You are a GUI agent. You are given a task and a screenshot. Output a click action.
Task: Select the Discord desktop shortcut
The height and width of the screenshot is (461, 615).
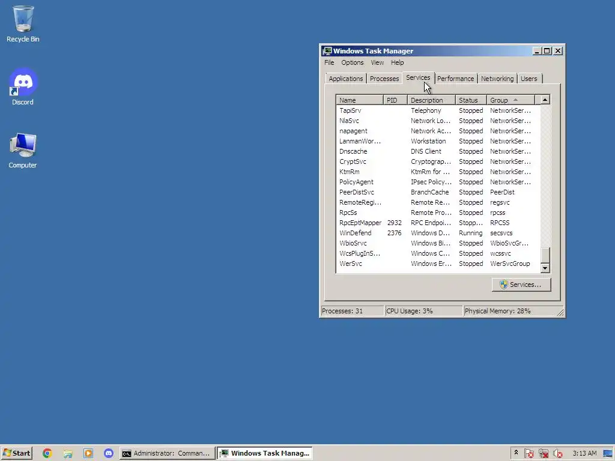23,86
